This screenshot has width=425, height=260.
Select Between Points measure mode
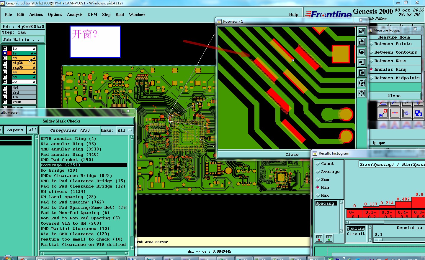[x=395, y=44]
